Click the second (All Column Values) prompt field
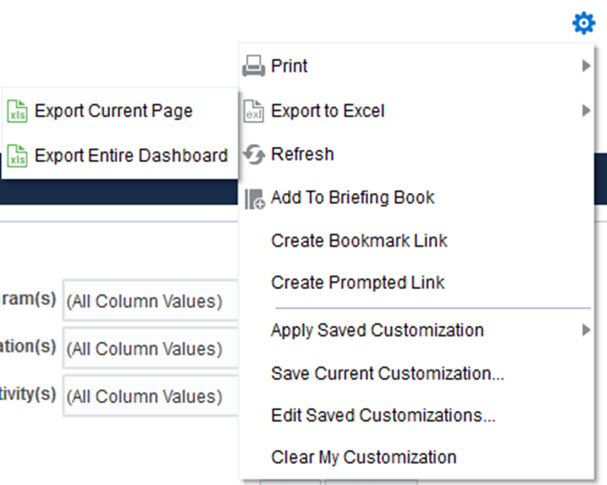Viewport: 607px width, 485px height. pos(149,348)
